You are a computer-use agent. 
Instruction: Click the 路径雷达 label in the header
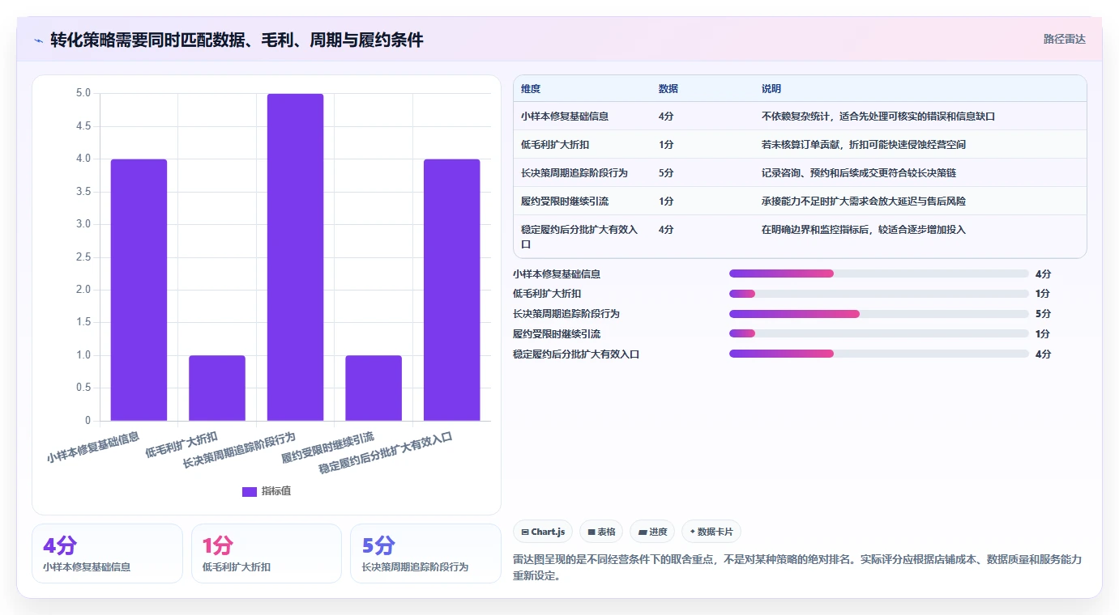pos(1064,39)
